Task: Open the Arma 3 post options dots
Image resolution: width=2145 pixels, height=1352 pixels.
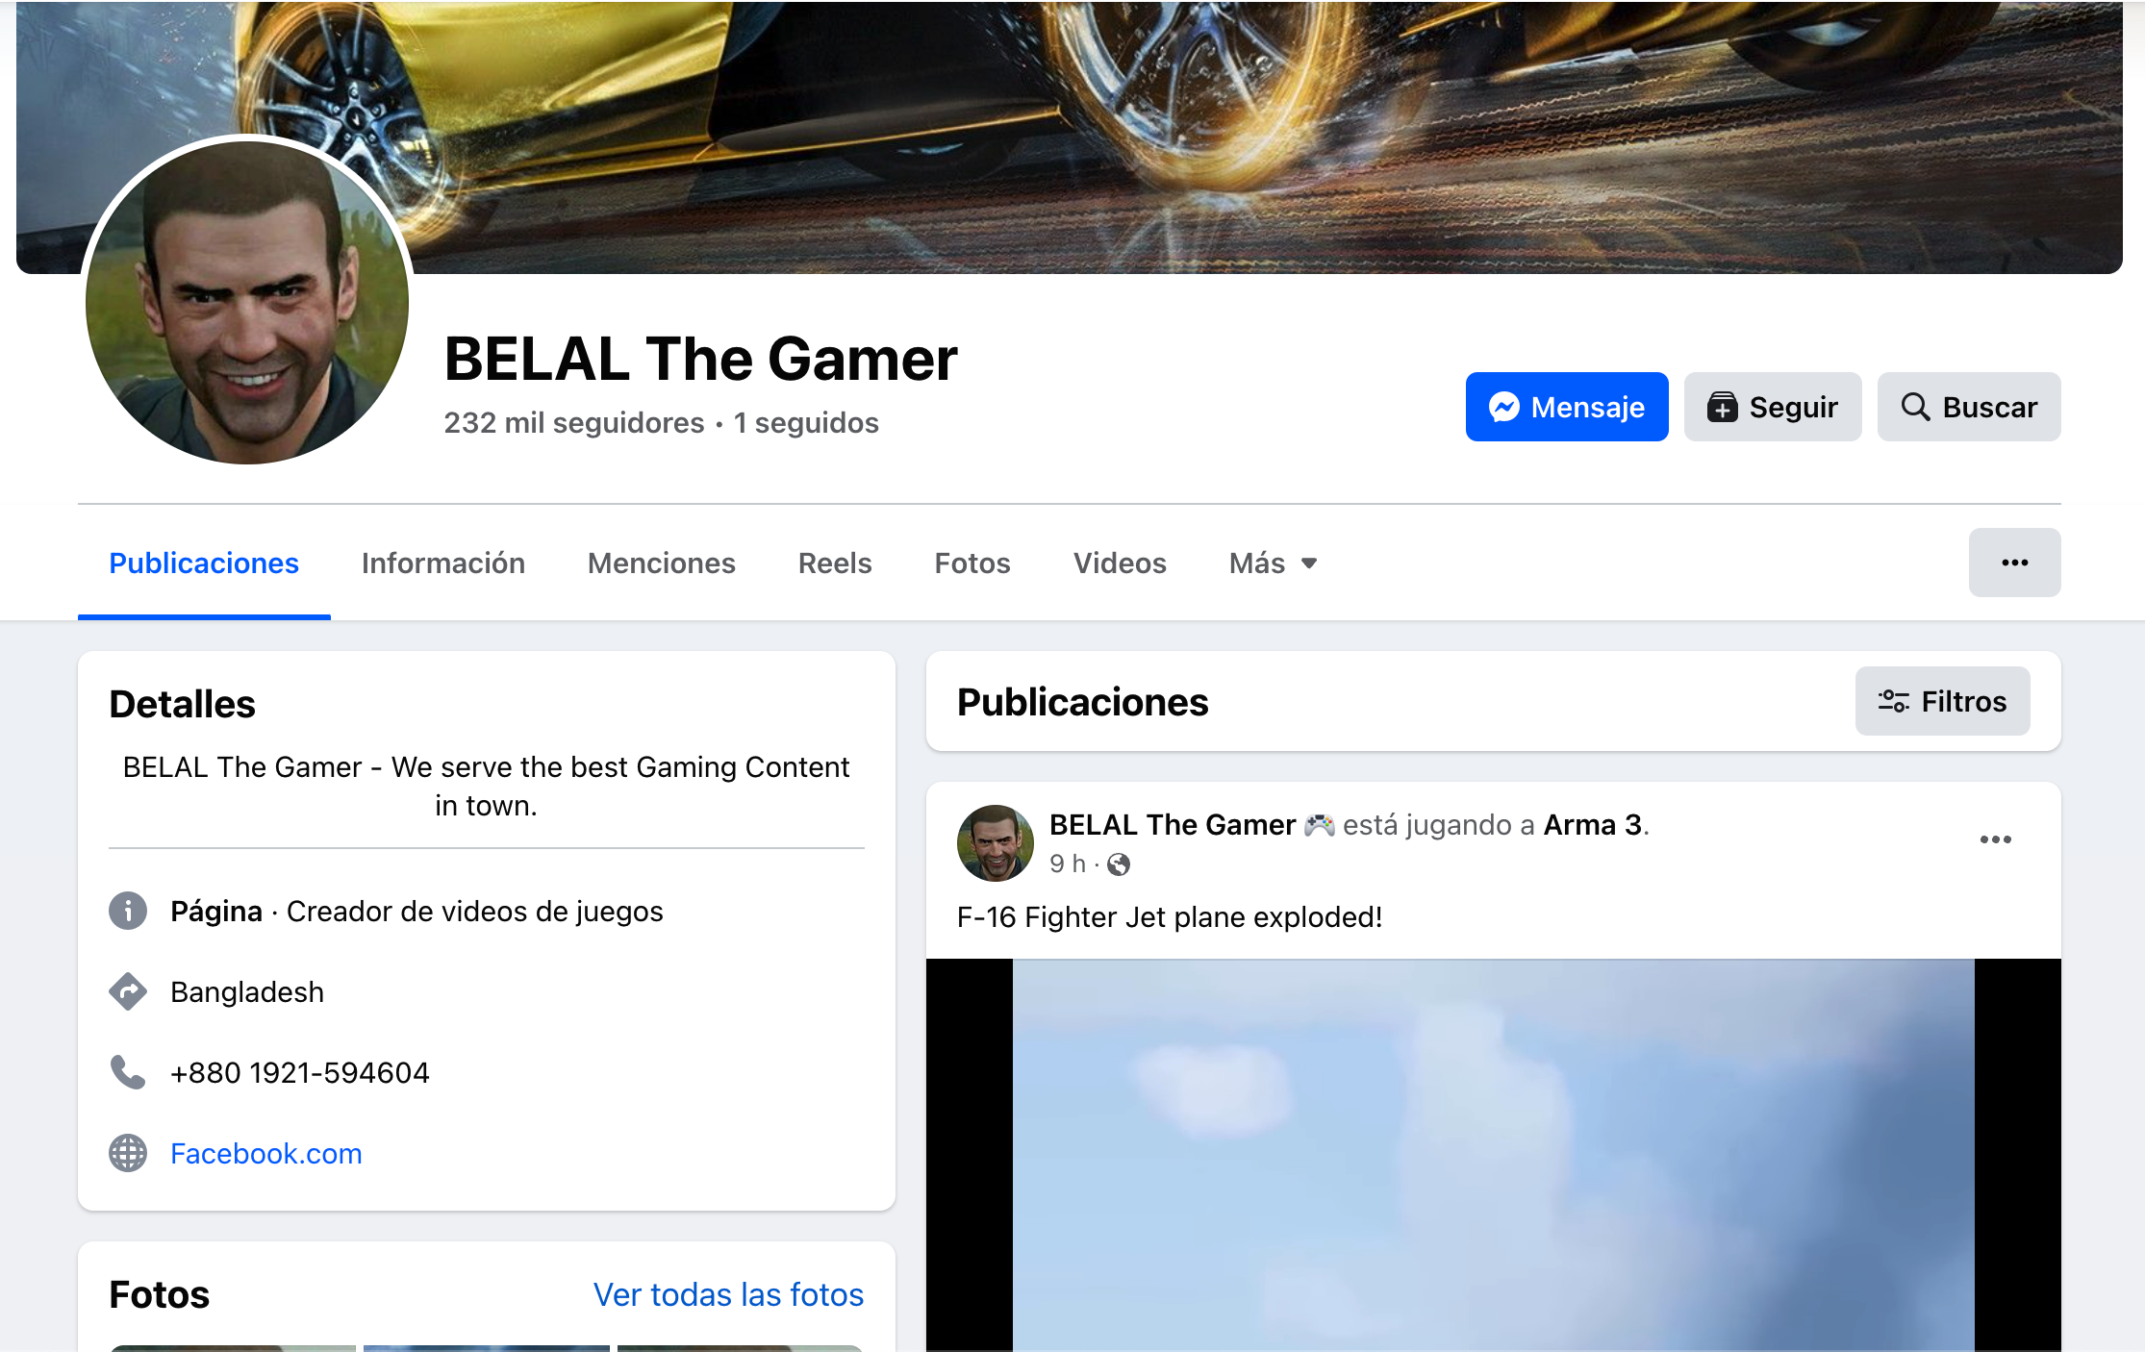Action: click(1995, 839)
